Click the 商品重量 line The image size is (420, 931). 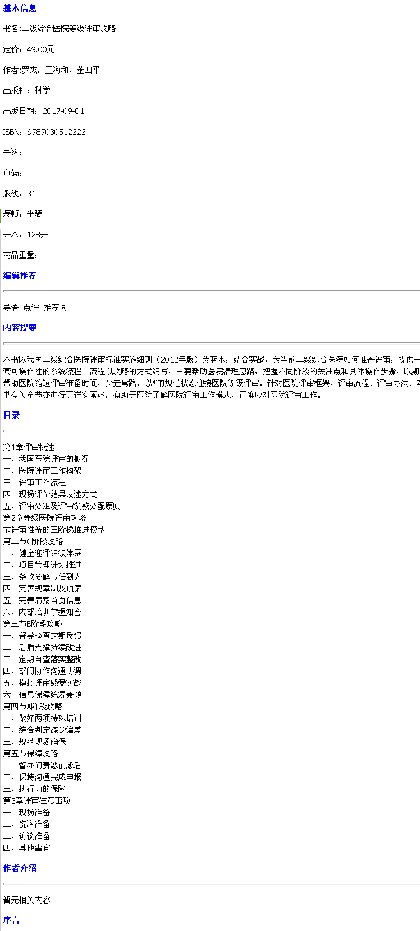pos(21,255)
